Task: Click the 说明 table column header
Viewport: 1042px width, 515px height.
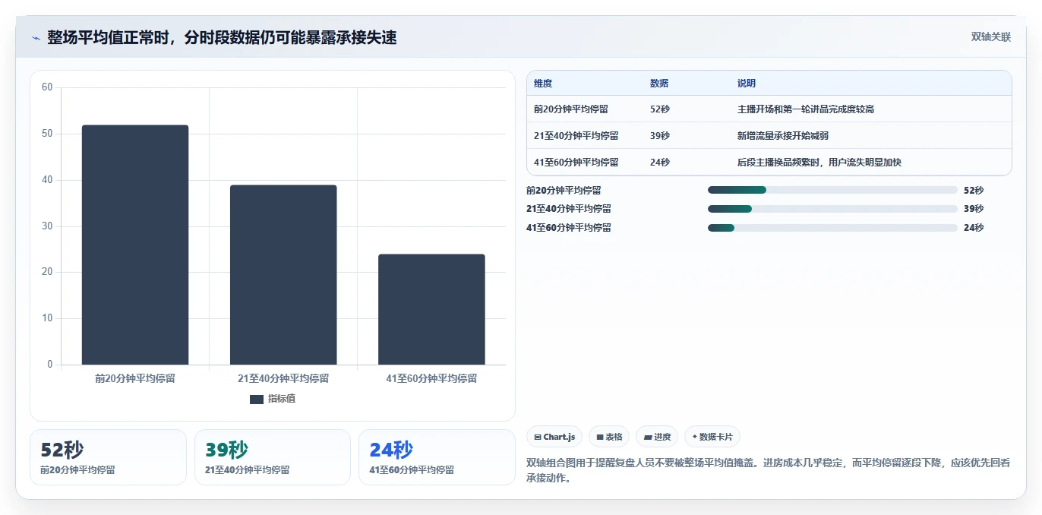Action: point(747,84)
